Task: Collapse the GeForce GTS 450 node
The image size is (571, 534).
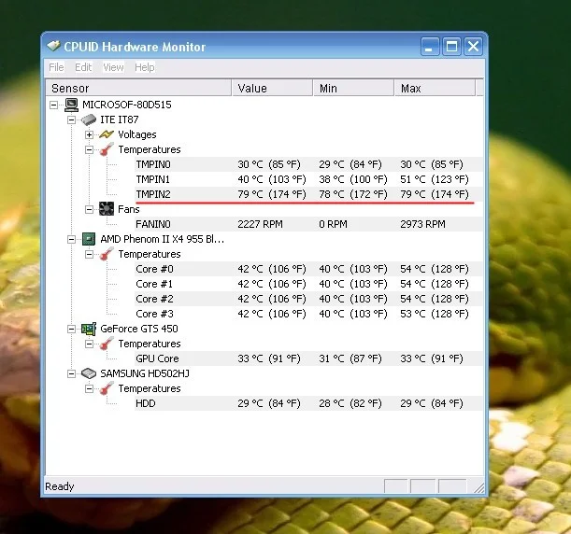Action: coord(71,330)
